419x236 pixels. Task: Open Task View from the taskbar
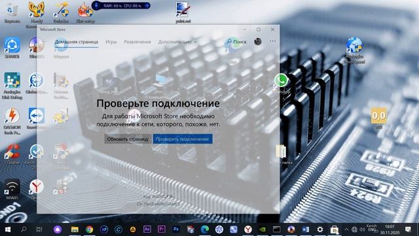click(39, 229)
